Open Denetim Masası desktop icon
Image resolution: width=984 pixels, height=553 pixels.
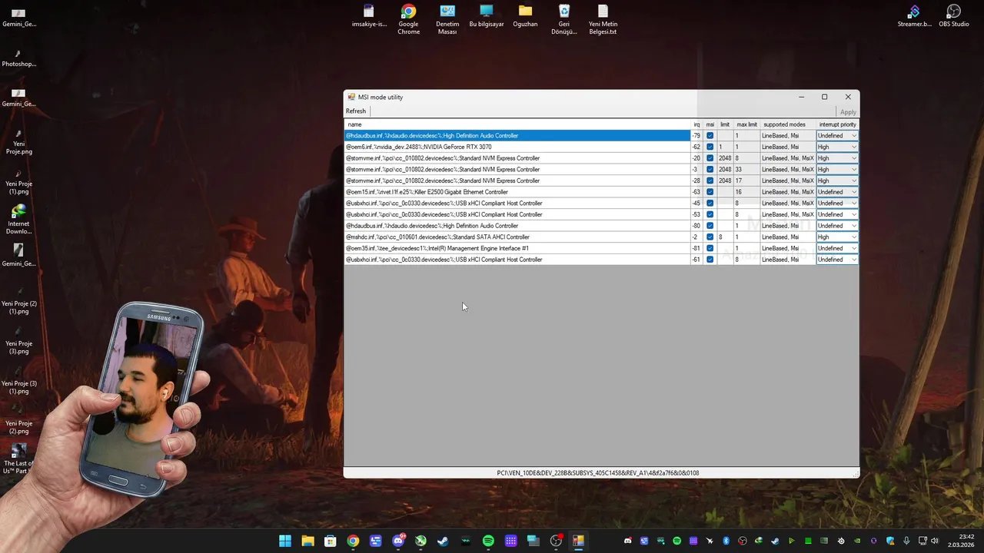point(447,19)
